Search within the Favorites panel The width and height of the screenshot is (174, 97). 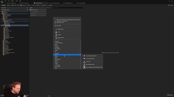coord(27,8)
